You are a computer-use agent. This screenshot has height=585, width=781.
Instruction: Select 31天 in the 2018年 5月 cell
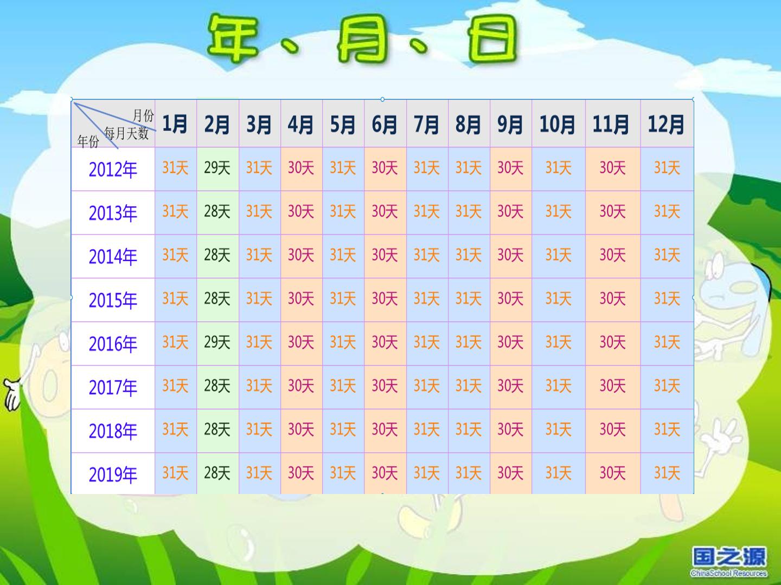tap(343, 430)
